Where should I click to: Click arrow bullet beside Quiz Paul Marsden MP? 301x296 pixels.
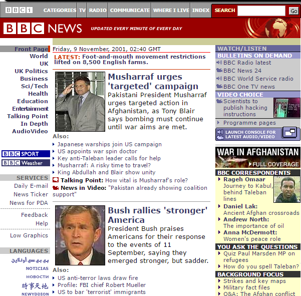[x=219, y=253]
